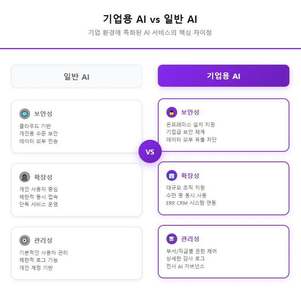Screen dimensions: 301x295
Task: Select the 일반 AI column header
Action: pyautogui.click(x=77, y=77)
